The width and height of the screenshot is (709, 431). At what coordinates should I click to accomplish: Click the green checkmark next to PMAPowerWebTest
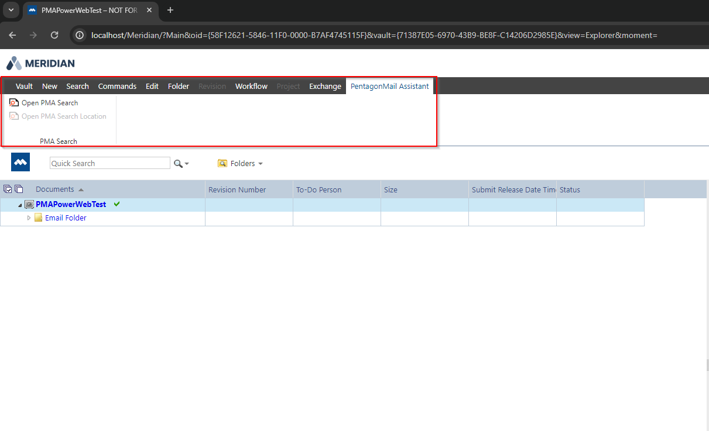click(117, 204)
